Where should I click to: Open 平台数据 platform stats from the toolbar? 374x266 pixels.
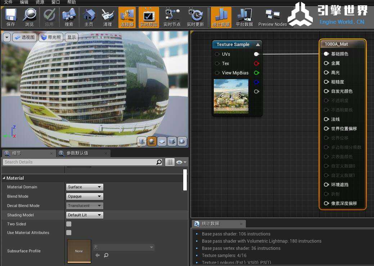tap(244, 17)
